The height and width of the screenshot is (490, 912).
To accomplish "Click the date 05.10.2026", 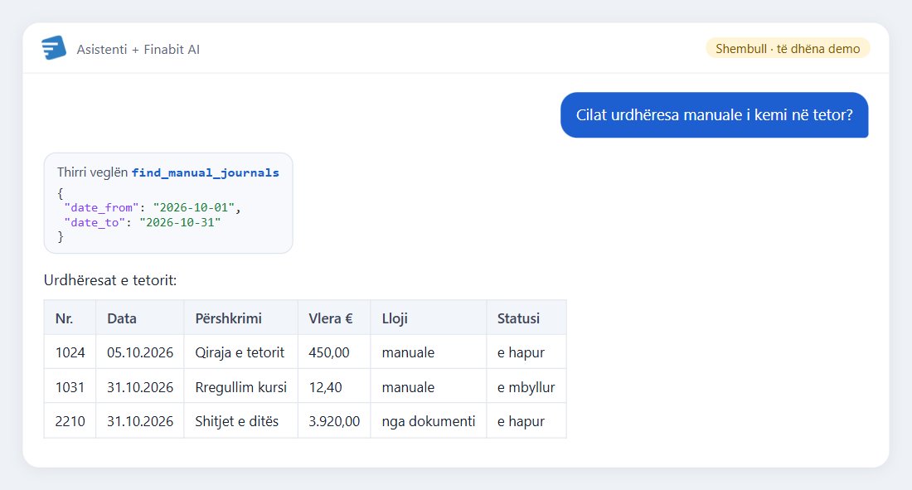I will 139,352.
